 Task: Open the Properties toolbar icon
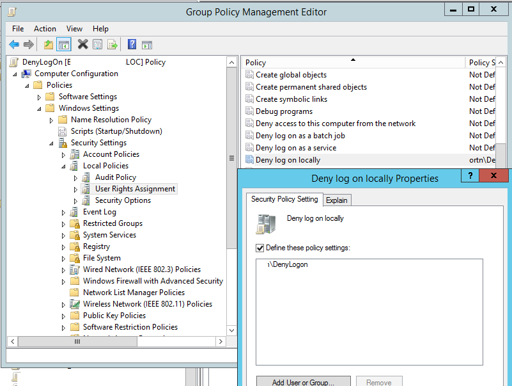pyautogui.click(x=97, y=44)
